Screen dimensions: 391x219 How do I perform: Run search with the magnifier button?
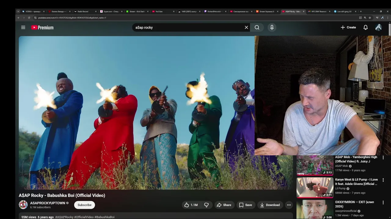[x=257, y=27]
